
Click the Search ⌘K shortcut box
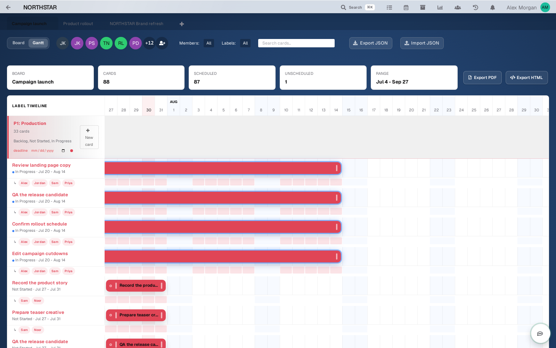pos(370,7)
